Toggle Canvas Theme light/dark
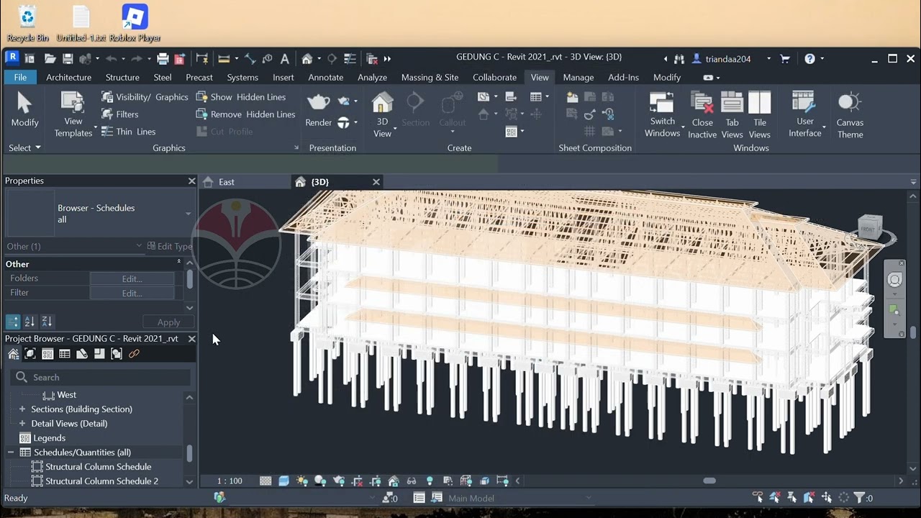 pos(850,115)
